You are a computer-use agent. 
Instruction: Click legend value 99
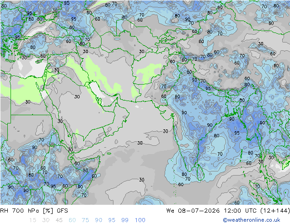(x=125, y=220)
